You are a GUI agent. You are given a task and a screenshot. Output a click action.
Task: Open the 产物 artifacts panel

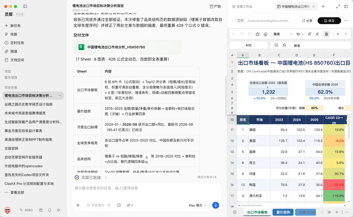tap(215, 6)
